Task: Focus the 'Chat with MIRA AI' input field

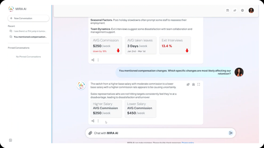Action: click(x=158, y=133)
